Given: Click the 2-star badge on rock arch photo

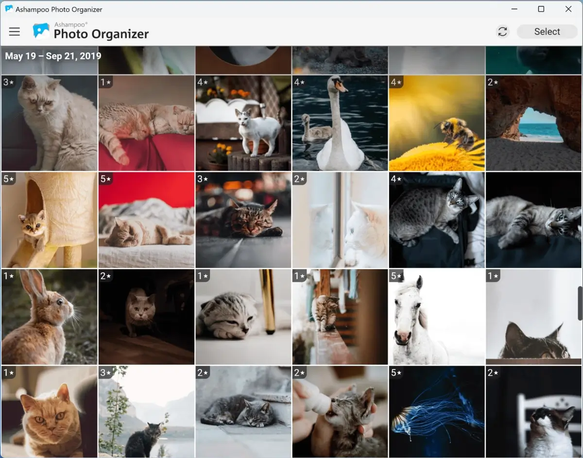Looking at the screenshot, I should [494, 82].
